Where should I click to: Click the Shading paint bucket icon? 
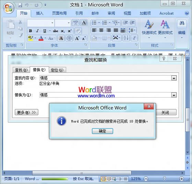pyautogui.click(x=94, y=38)
